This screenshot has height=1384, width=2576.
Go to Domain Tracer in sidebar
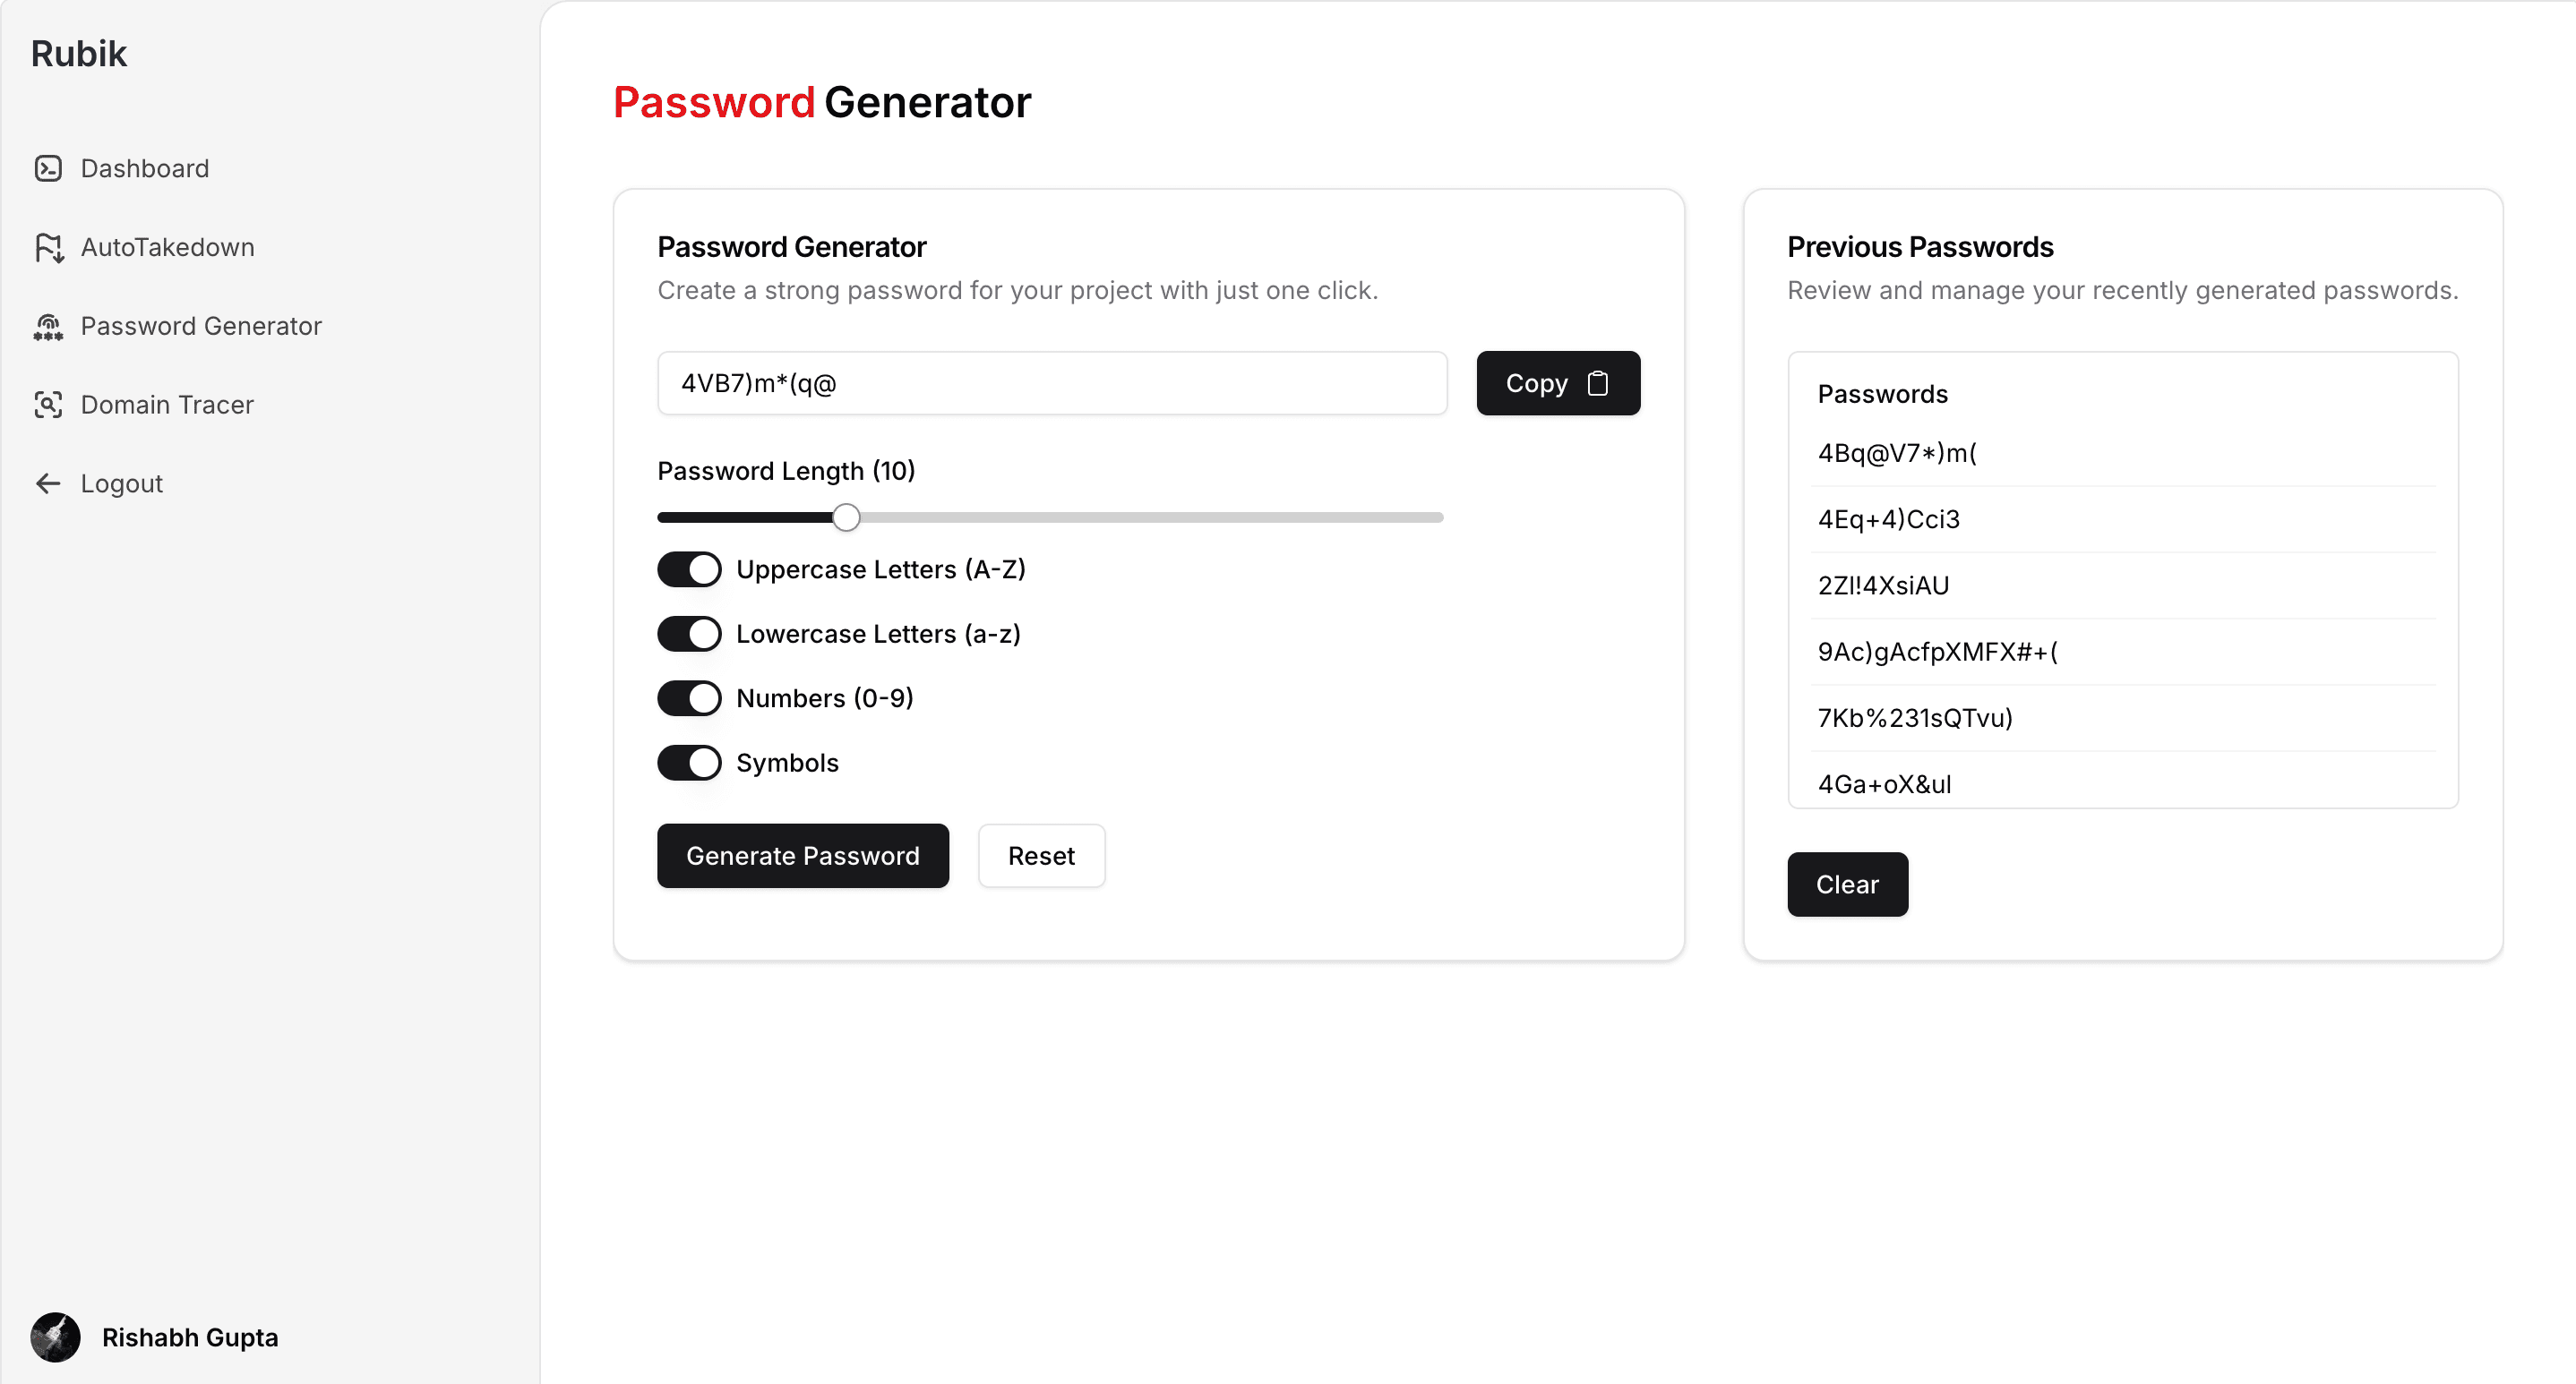167,405
